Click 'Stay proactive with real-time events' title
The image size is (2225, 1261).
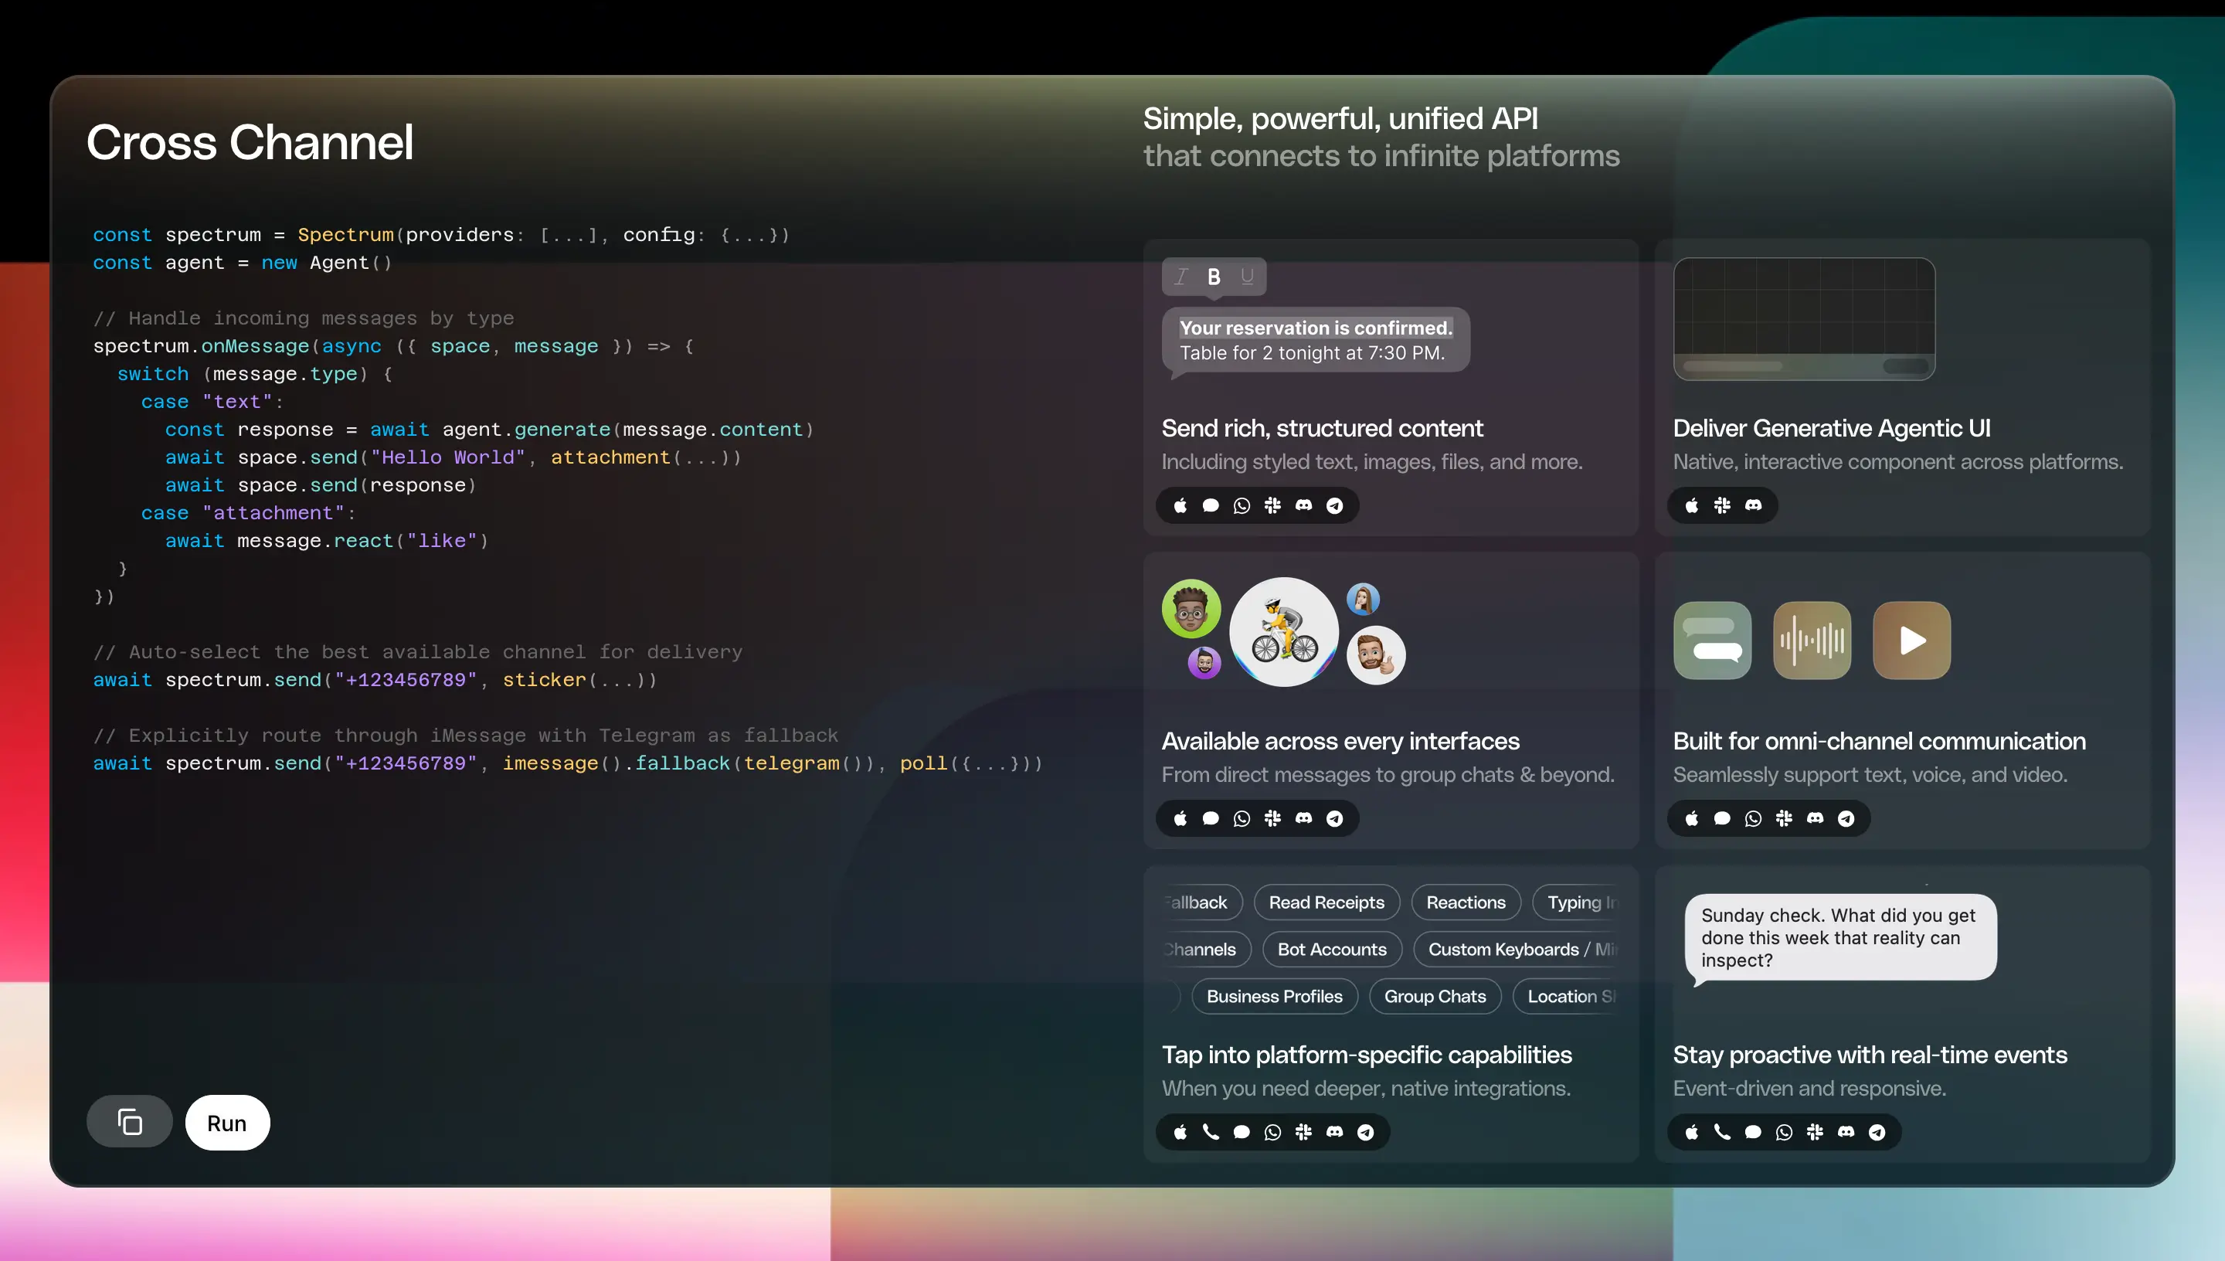pyautogui.click(x=1869, y=1054)
